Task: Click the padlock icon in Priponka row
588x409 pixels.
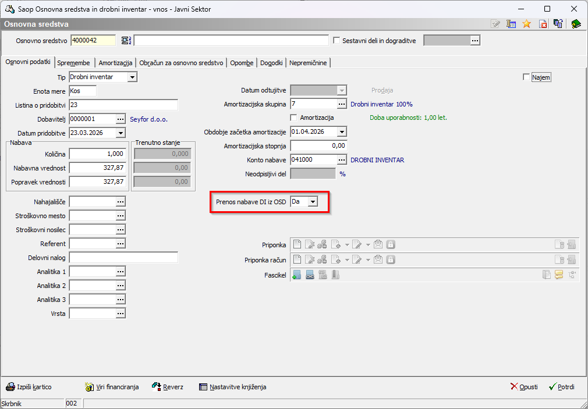Action: tap(391, 245)
